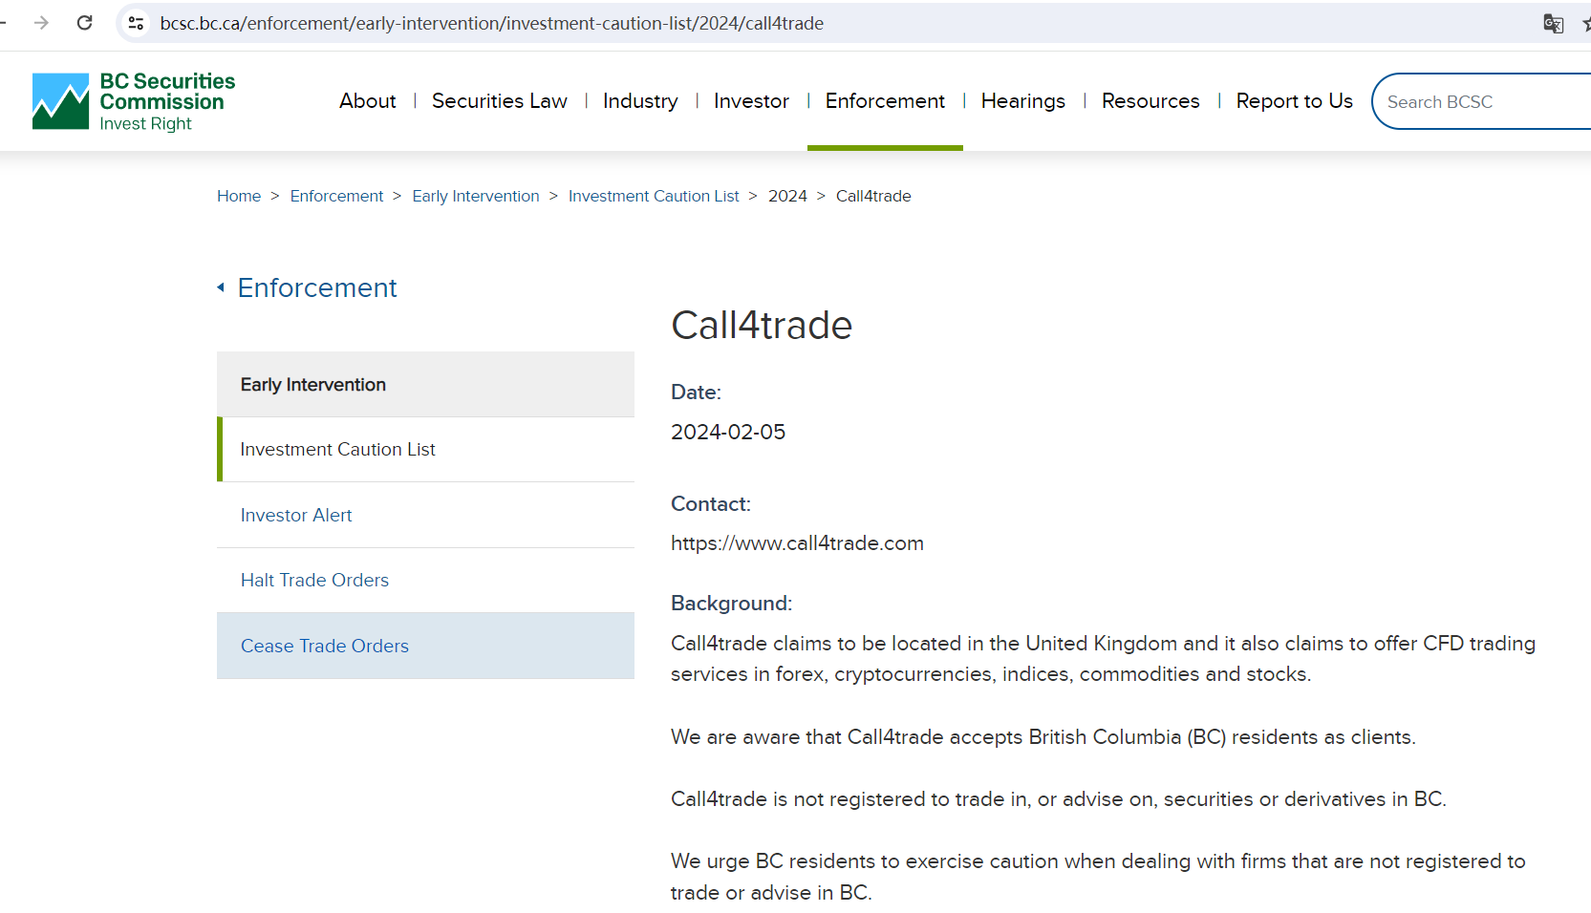Click the browser address bar URL
This screenshot has height=913, width=1591.
(x=491, y=23)
